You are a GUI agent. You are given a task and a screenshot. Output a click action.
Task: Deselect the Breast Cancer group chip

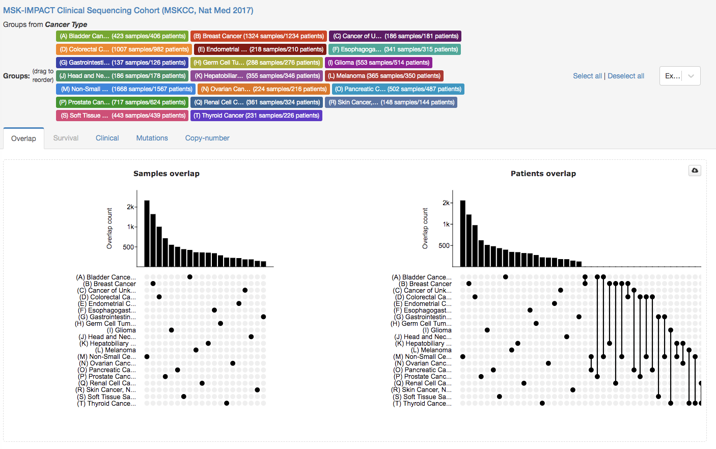(x=259, y=36)
